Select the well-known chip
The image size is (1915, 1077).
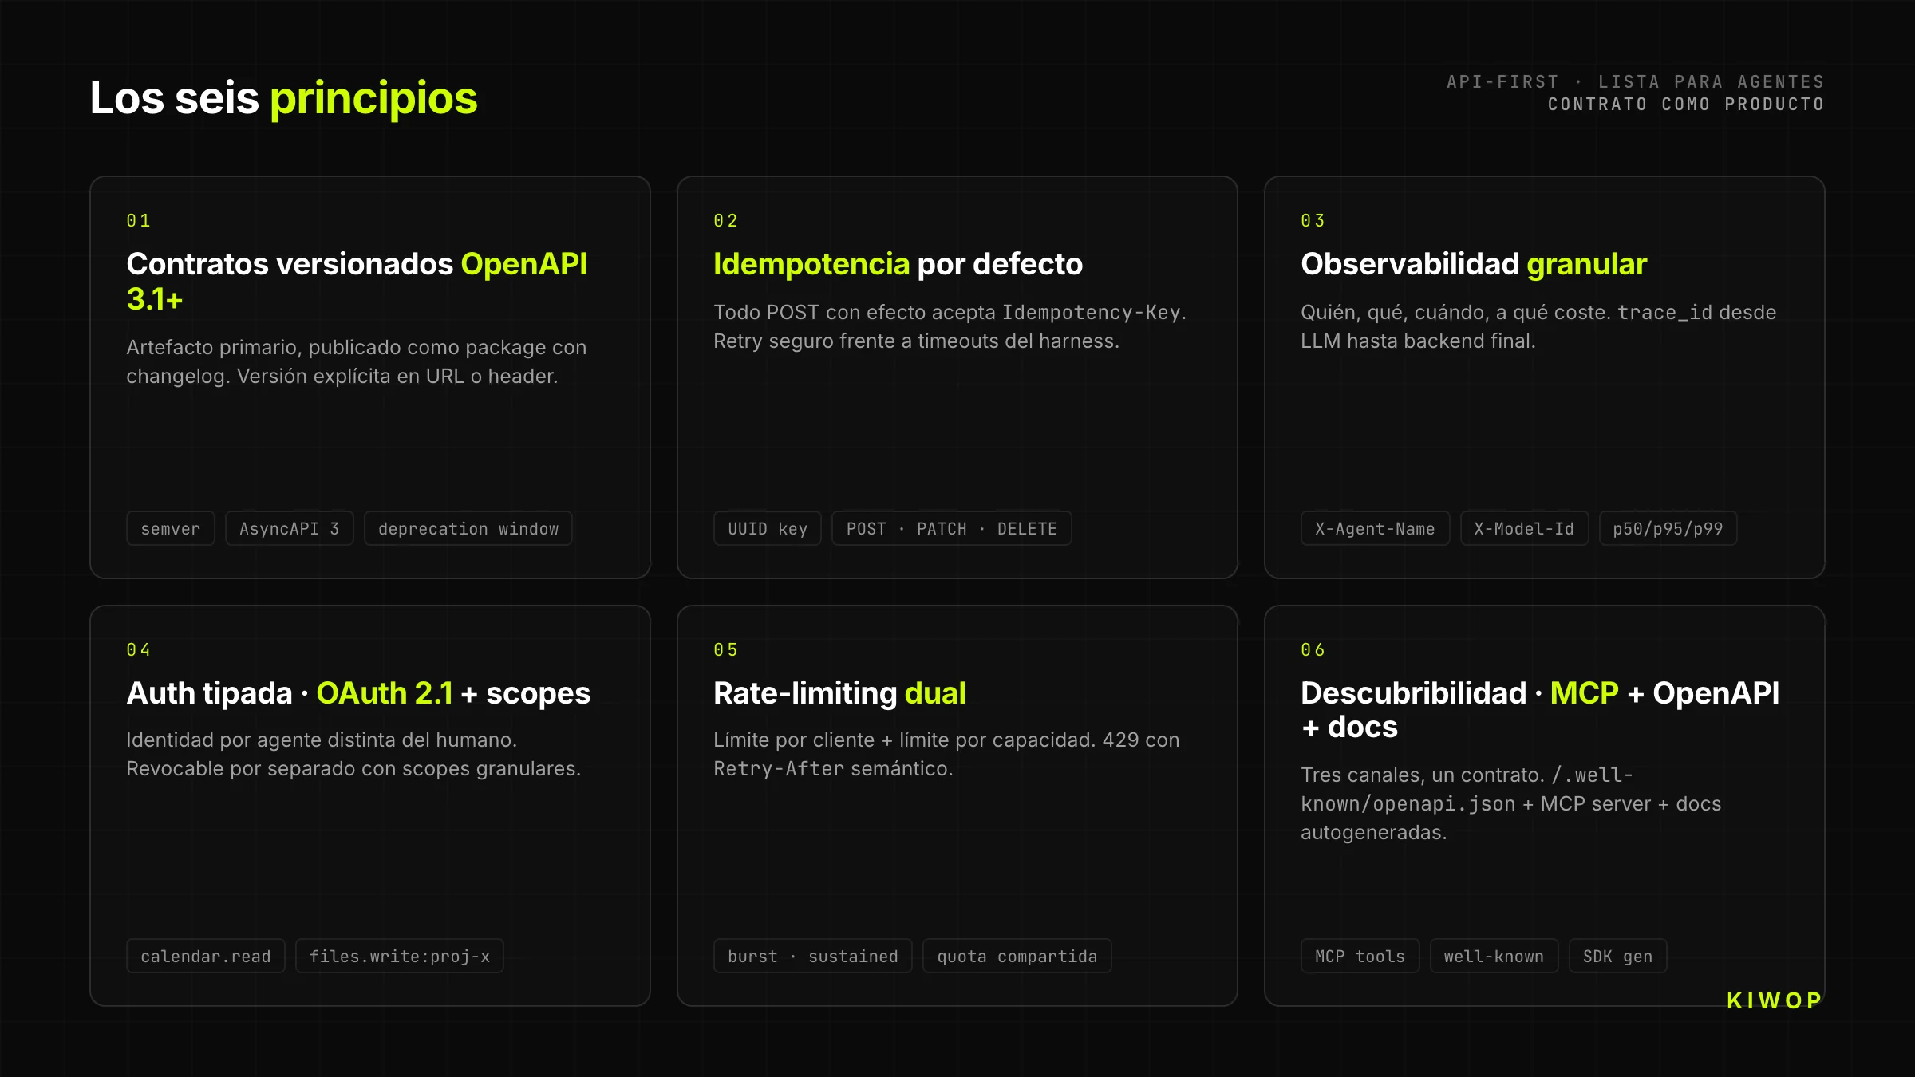click(1494, 956)
